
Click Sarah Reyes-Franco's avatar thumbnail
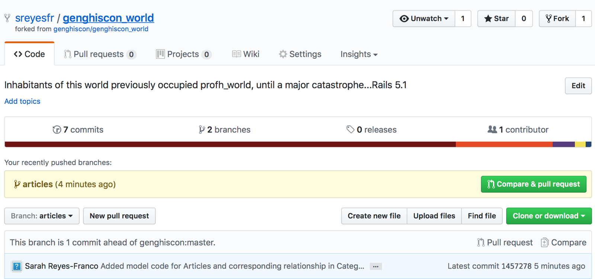pos(16,266)
